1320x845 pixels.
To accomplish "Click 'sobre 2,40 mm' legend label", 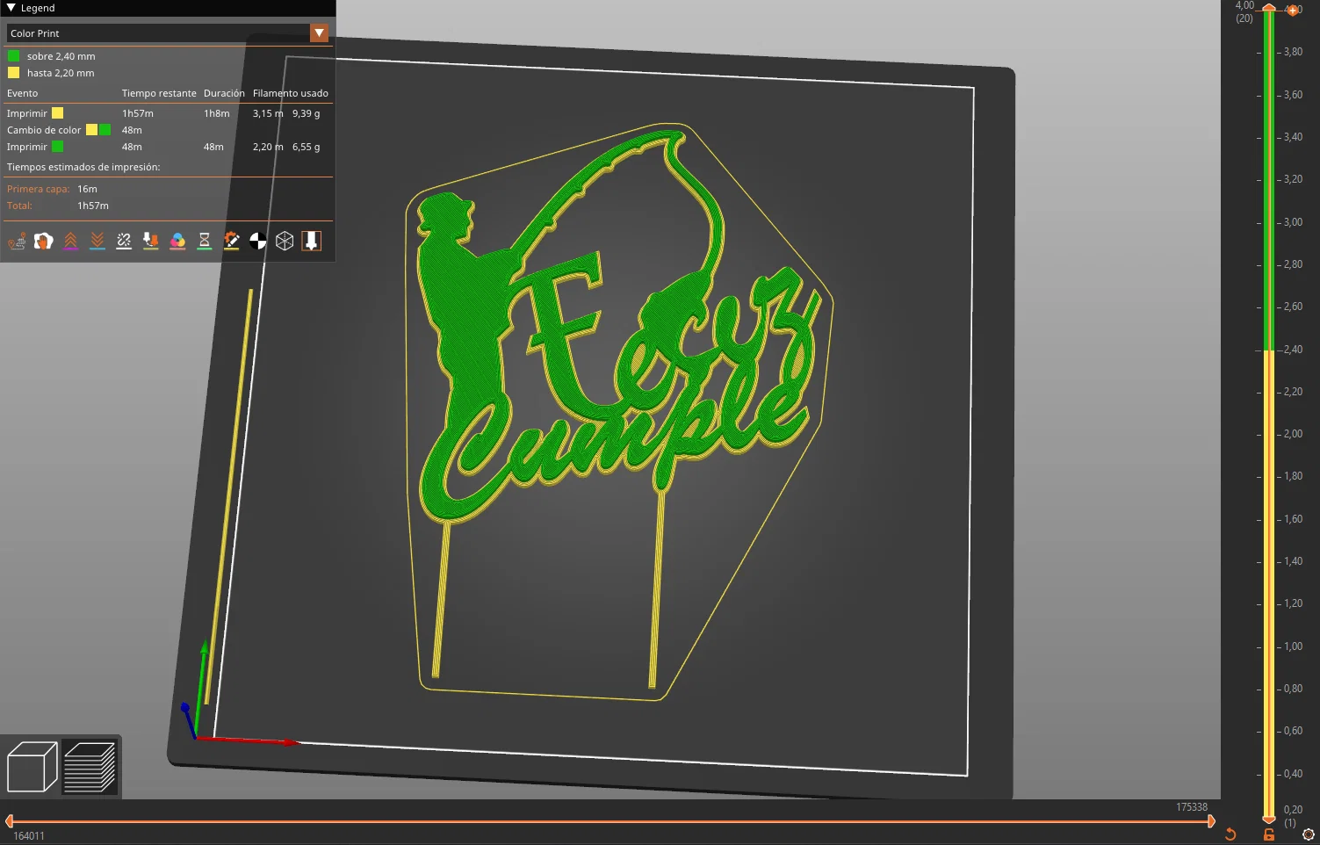I will pyautogui.click(x=61, y=56).
